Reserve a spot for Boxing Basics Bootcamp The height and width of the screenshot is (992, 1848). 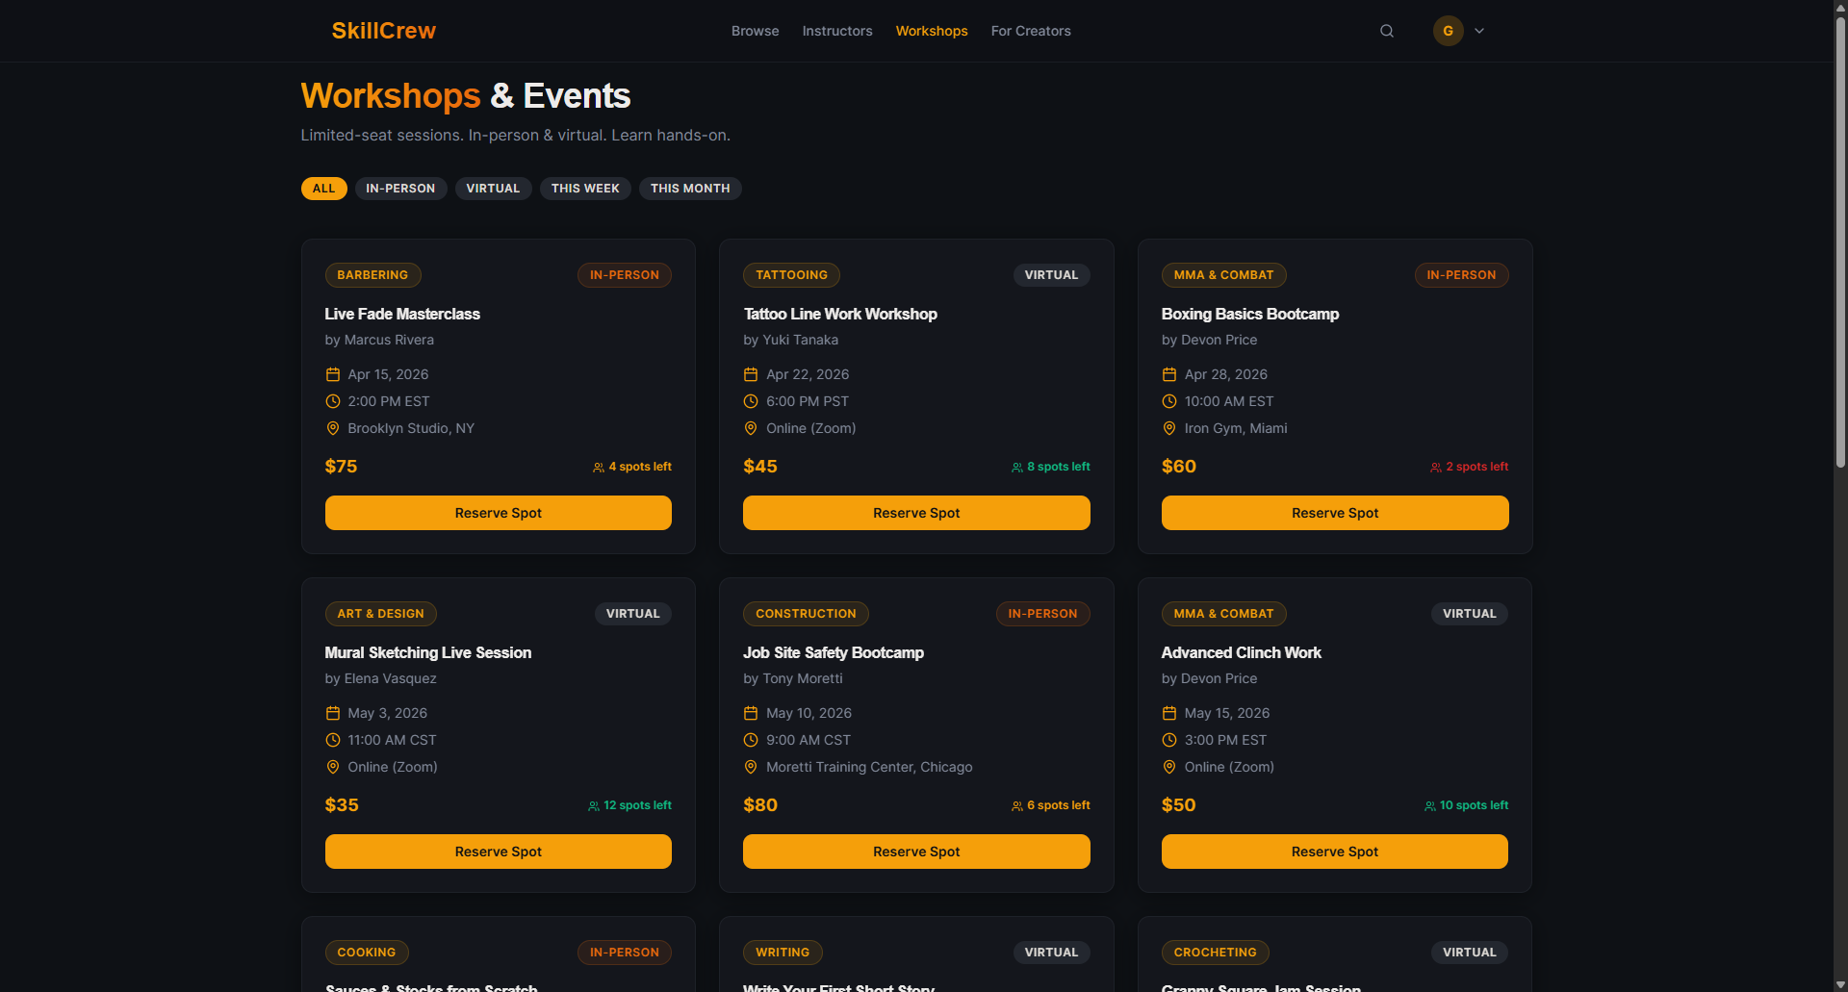click(1335, 513)
